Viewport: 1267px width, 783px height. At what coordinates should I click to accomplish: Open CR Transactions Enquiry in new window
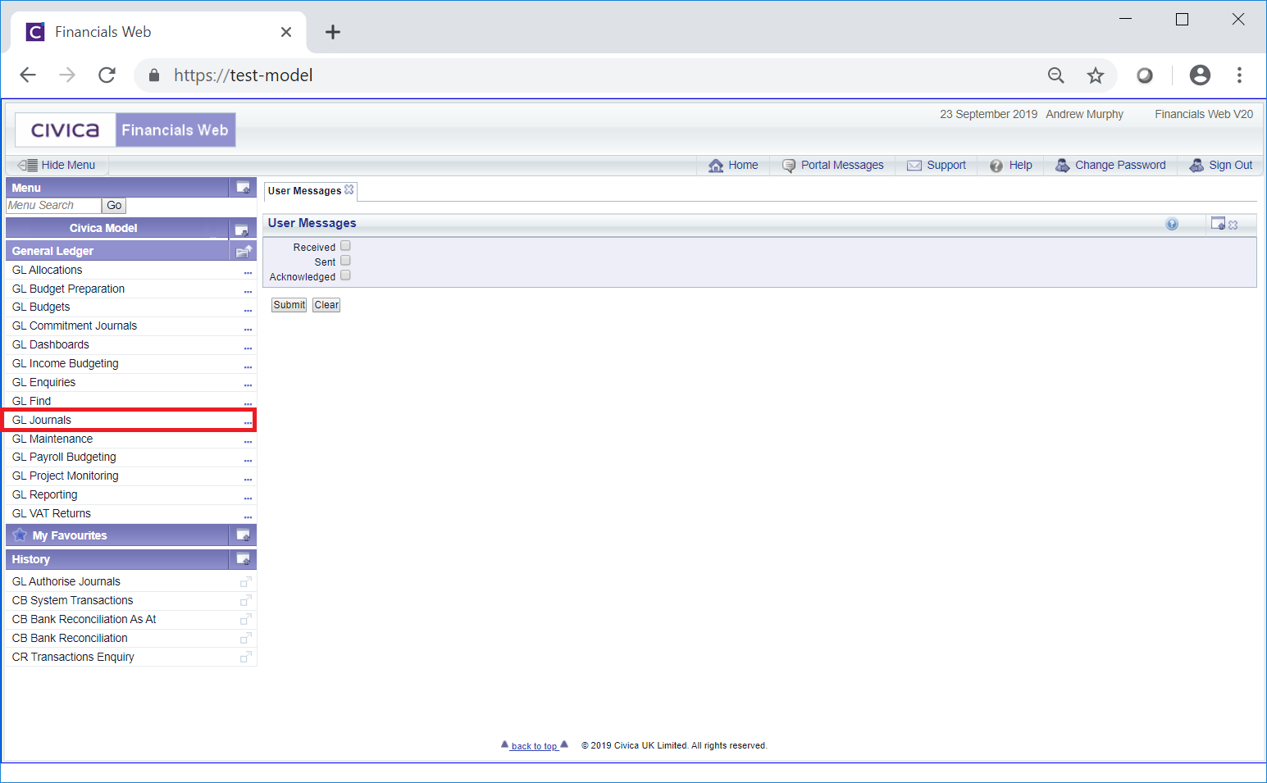tap(245, 658)
